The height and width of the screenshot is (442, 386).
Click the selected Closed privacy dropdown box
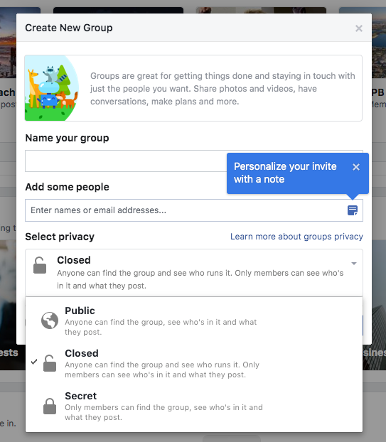pyautogui.click(x=194, y=273)
